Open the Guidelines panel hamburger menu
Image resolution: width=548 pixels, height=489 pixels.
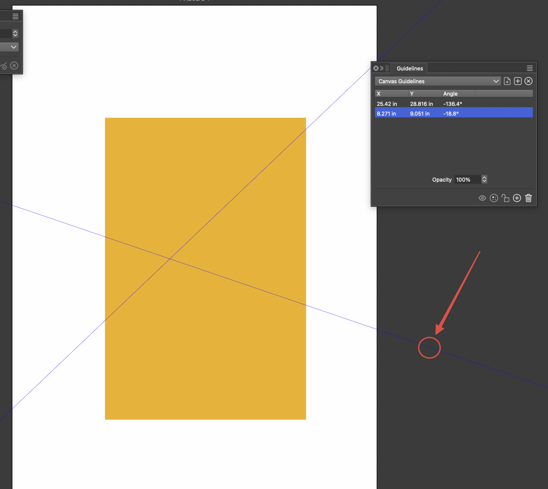(530, 68)
